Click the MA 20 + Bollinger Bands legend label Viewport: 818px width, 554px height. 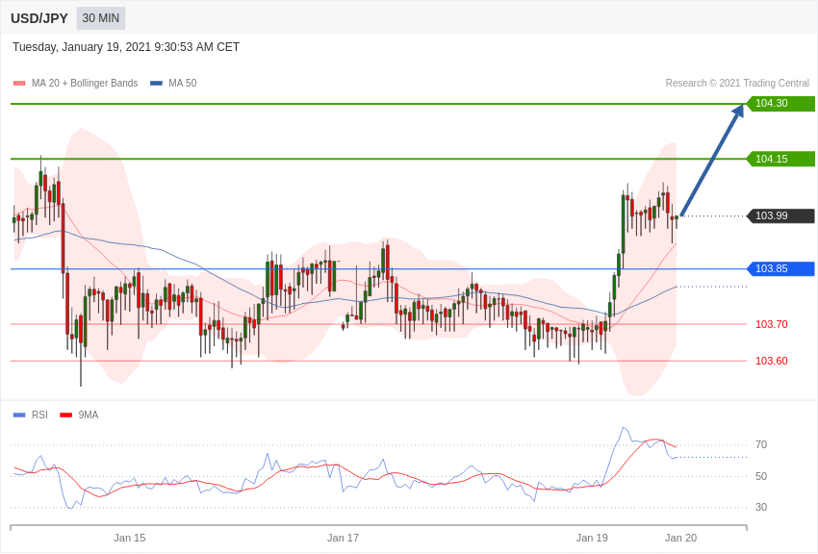pyautogui.click(x=85, y=83)
